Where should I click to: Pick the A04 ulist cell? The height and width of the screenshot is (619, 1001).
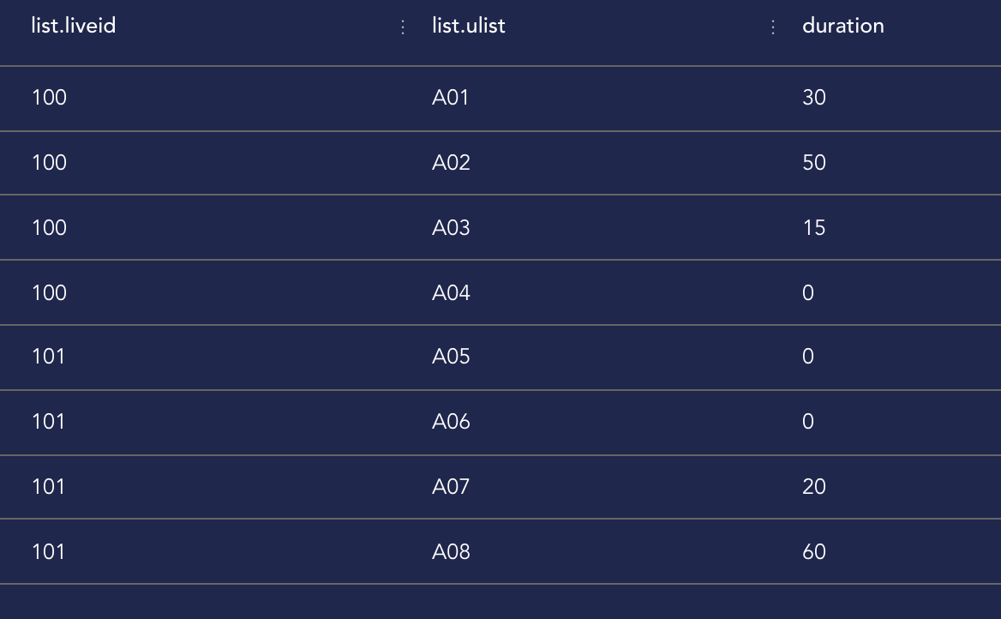451,293
